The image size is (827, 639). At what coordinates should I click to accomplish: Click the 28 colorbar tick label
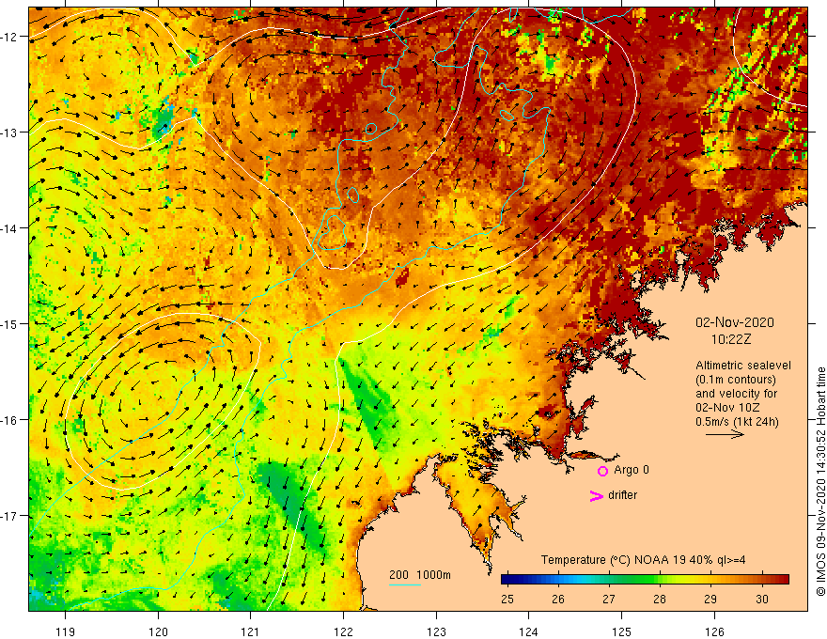click(x=660, y=599)
